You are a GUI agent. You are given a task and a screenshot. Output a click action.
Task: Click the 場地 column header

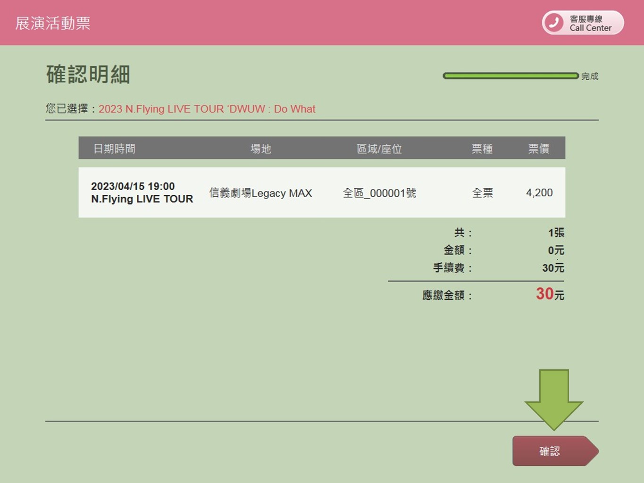(261, 149)
